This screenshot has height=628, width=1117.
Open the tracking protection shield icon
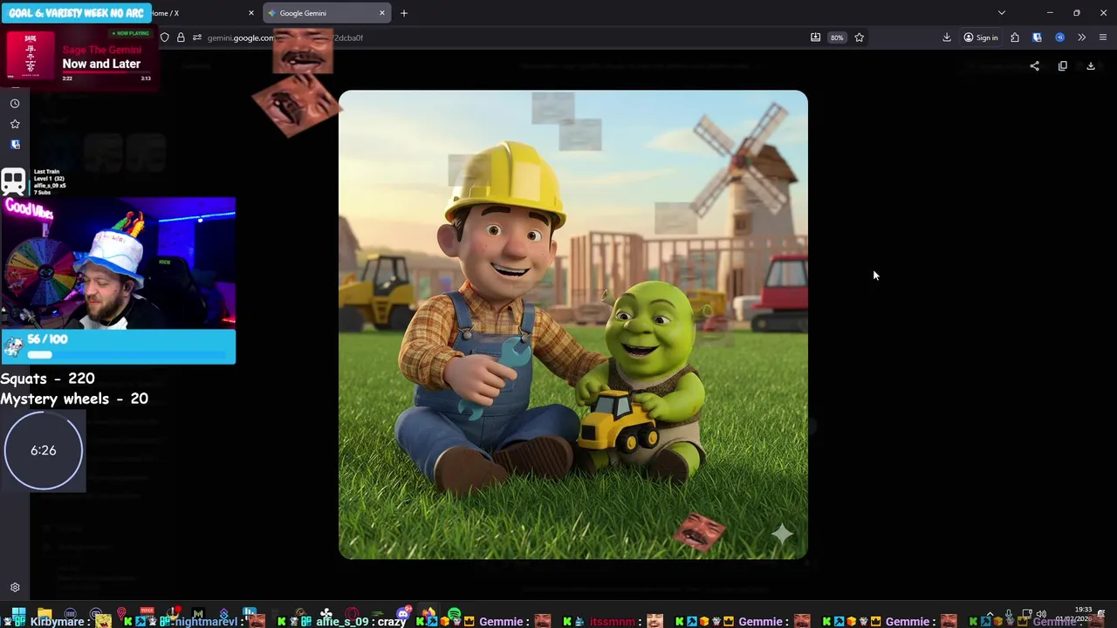(164, 38)
